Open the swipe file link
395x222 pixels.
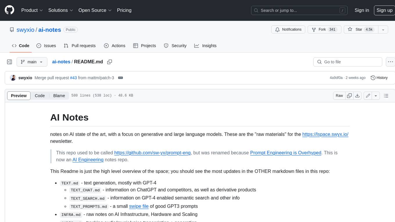pos(139,206)
